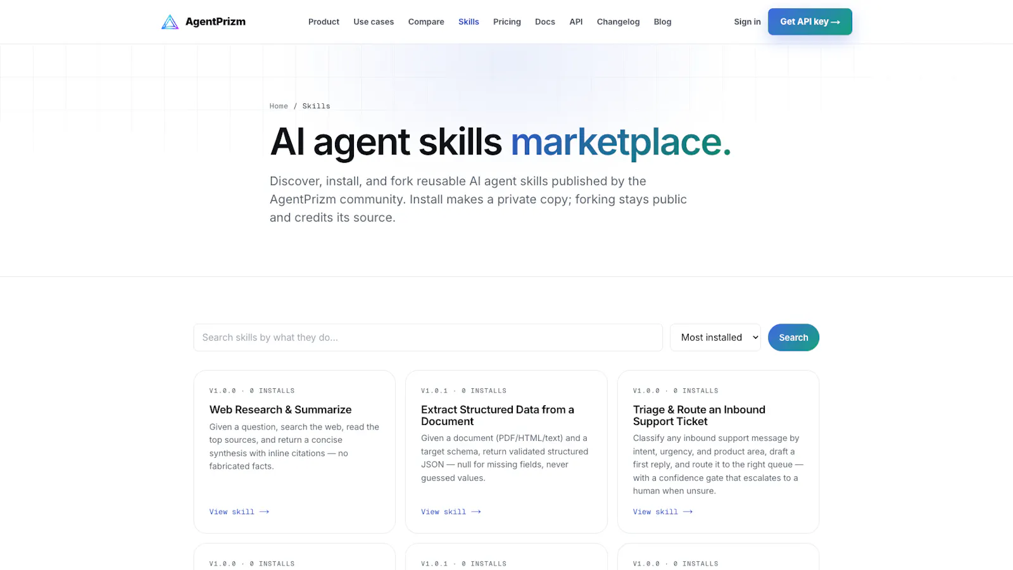1013x570 pixels.
Task: Open the Triage & Route an Inbound Support Ticket title
Action: pyautogui.click(x=699, y=415)
